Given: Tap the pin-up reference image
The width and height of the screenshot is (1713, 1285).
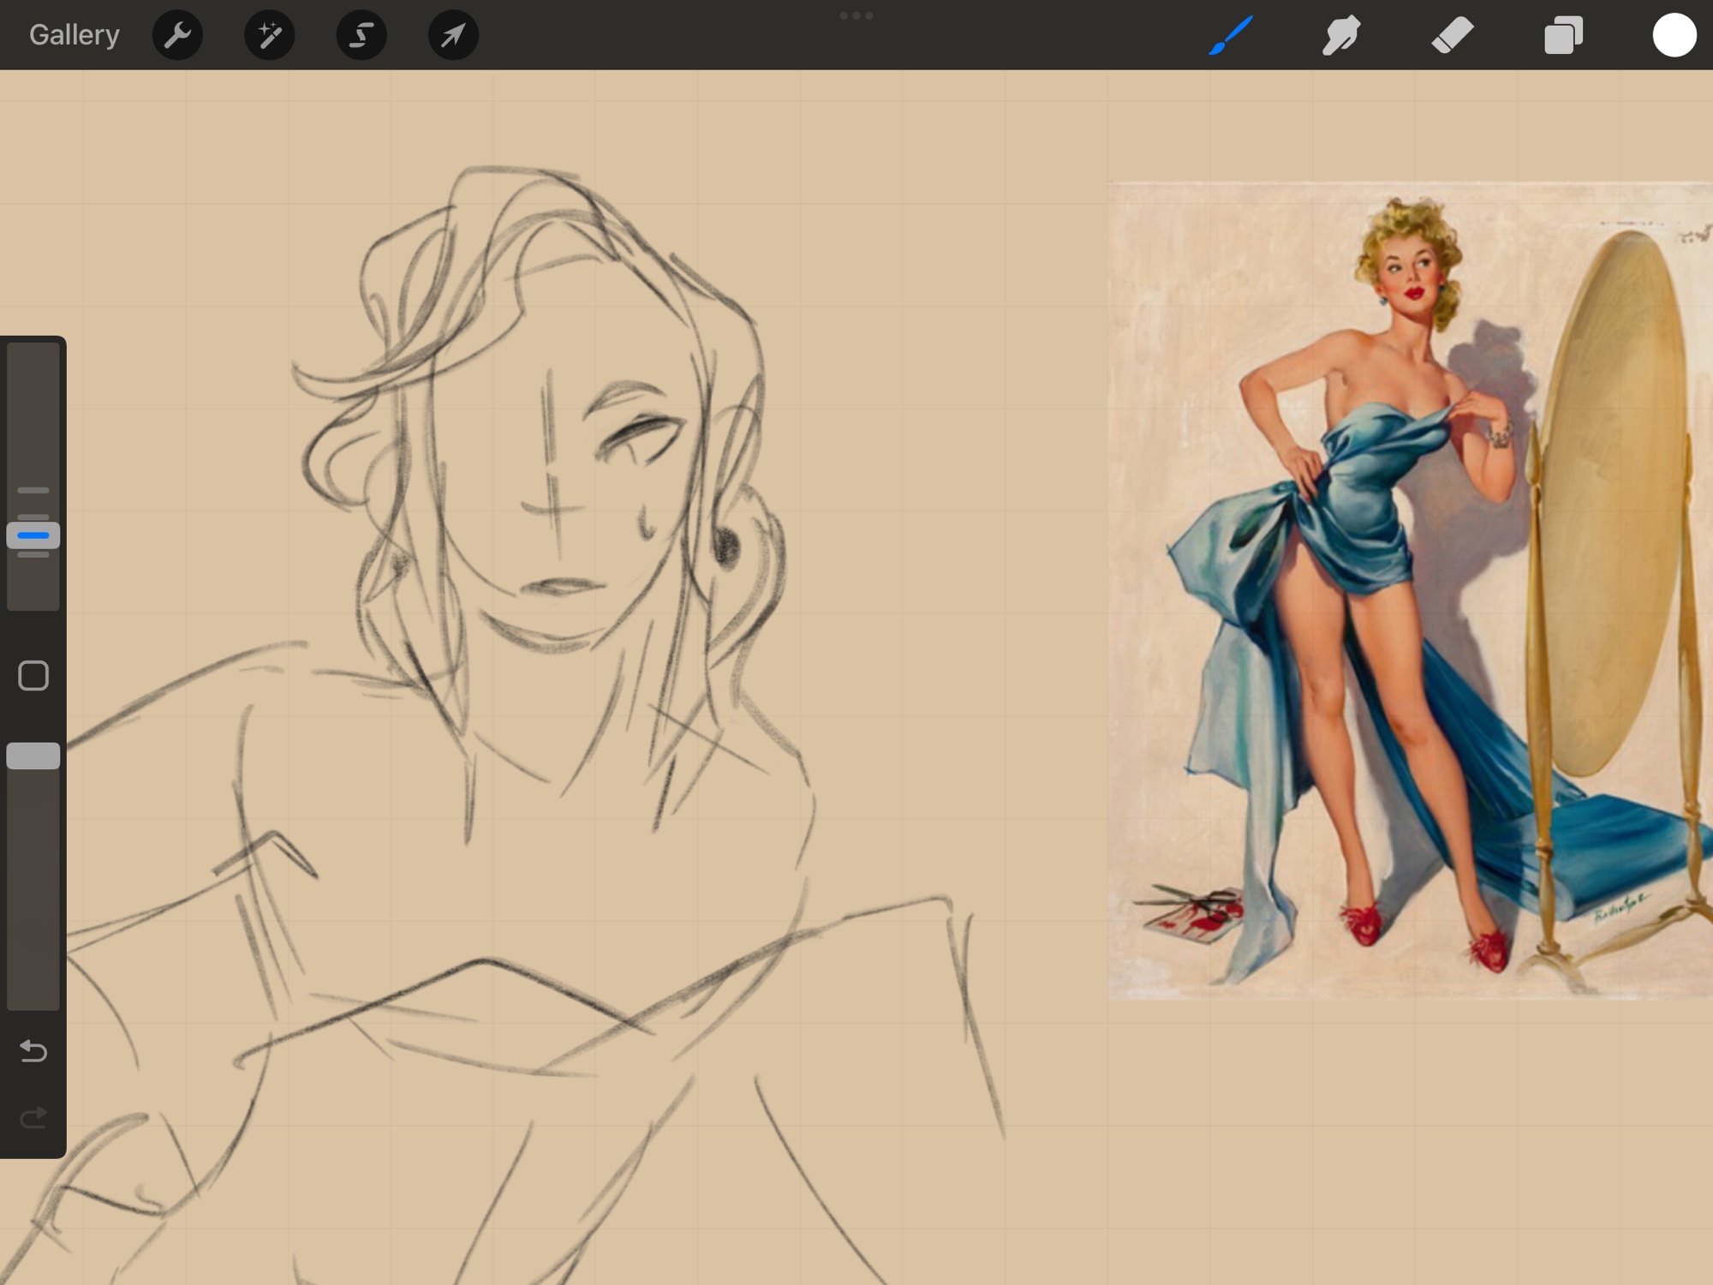Looking at the screenshot, I should tap(1409, 591).
